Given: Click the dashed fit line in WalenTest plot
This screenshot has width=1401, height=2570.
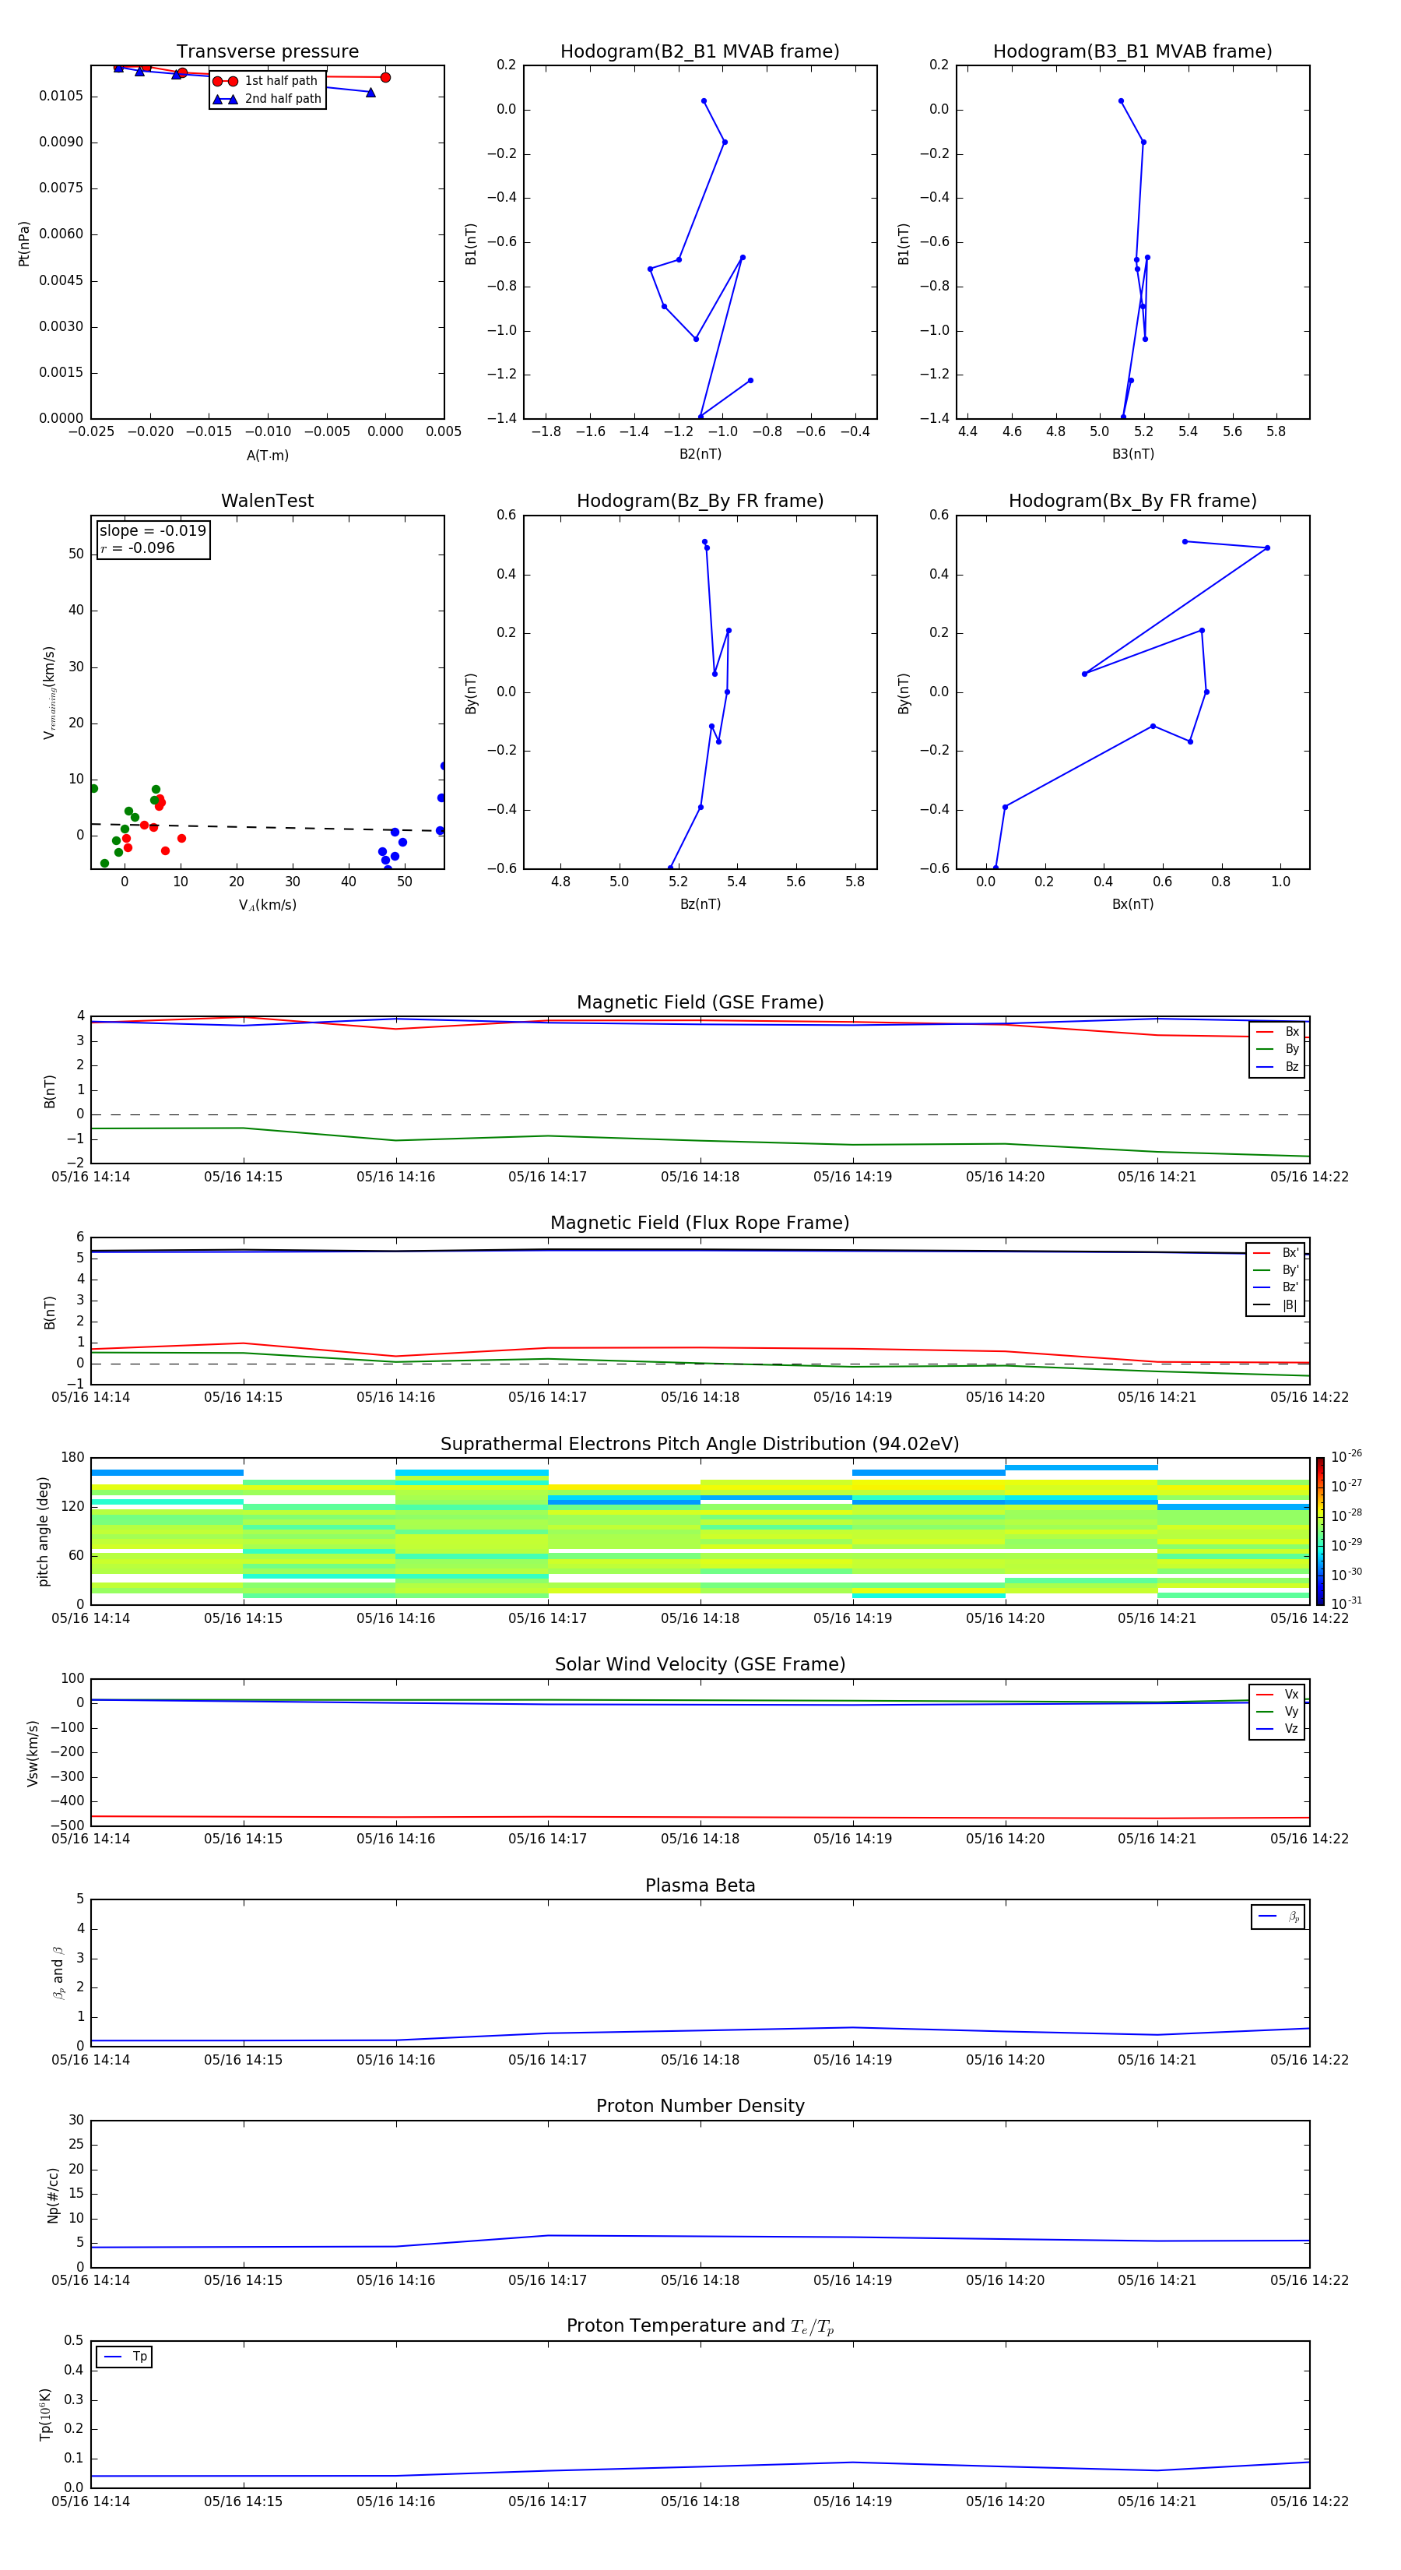Looking at the screenshot, I should [267, 827].
